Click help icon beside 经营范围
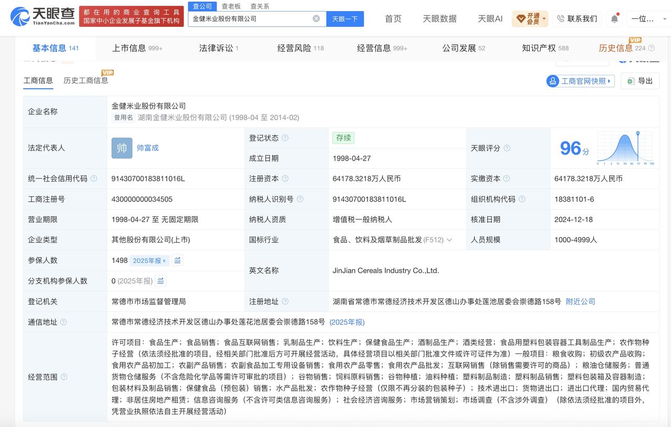Image resolution: width=671 pixels, height=427 pixels. tap(64, 377)
